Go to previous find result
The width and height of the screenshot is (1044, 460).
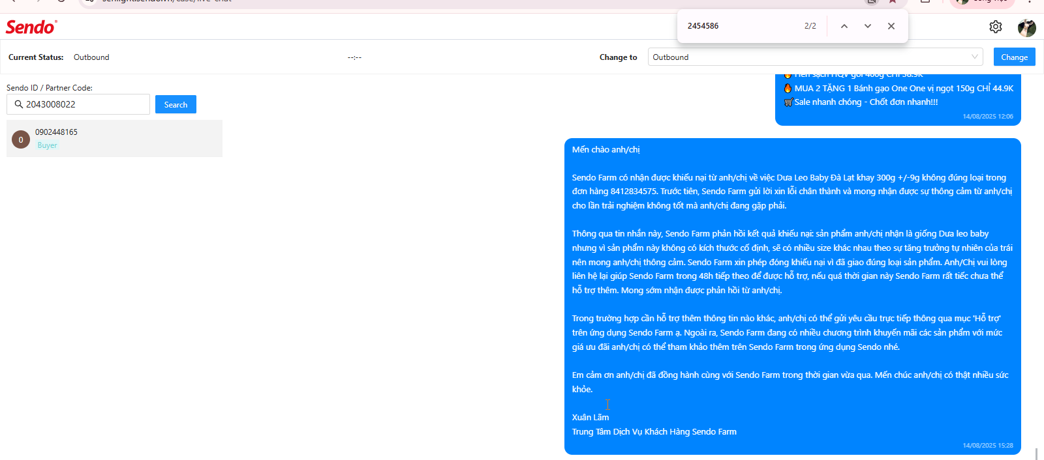click(x=844, y=26)
